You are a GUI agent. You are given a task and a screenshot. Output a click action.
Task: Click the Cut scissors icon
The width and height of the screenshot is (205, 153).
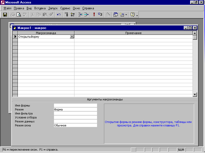coord(32,15)
